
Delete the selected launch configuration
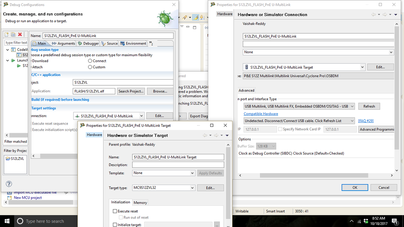point(20,34)
